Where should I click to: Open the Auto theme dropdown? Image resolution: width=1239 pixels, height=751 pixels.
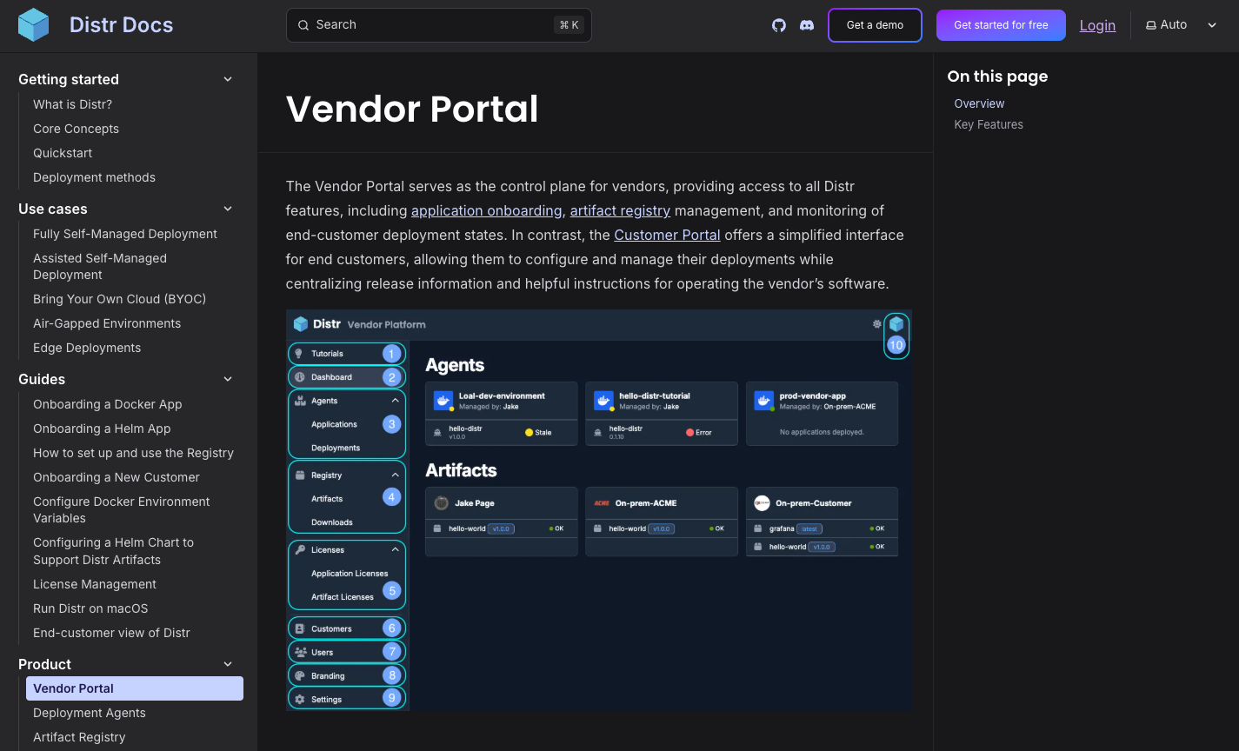point(1182,25)
